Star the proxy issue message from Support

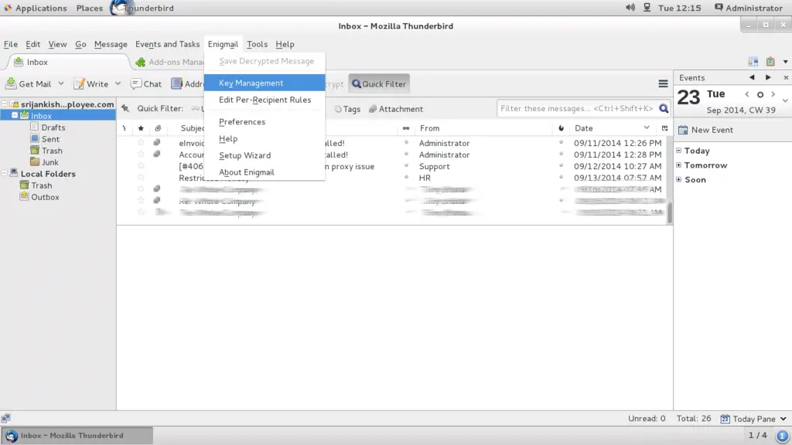point(141,166)
